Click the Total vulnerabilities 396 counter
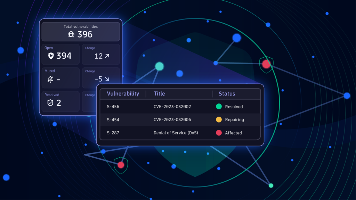356x200 pixels. tap(81, 32)
